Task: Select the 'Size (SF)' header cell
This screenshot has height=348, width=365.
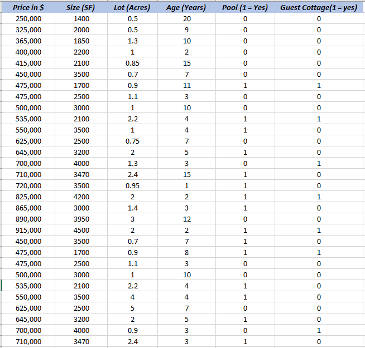Action: coord(81,7)
